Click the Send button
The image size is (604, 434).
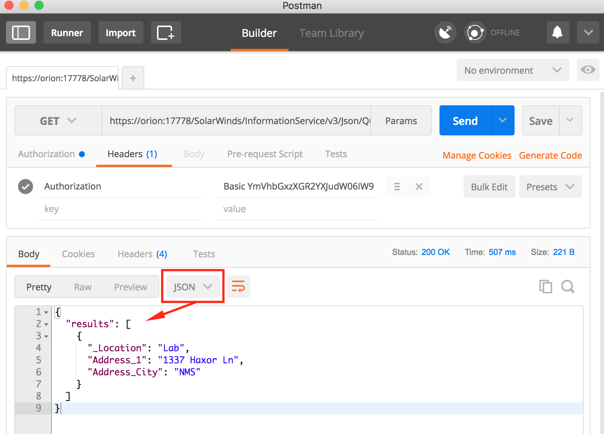click(465, 120)
